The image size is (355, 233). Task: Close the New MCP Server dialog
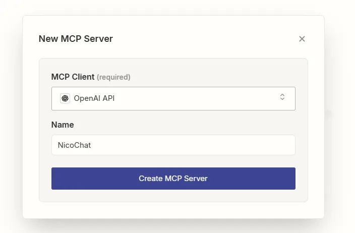[302, 39]
